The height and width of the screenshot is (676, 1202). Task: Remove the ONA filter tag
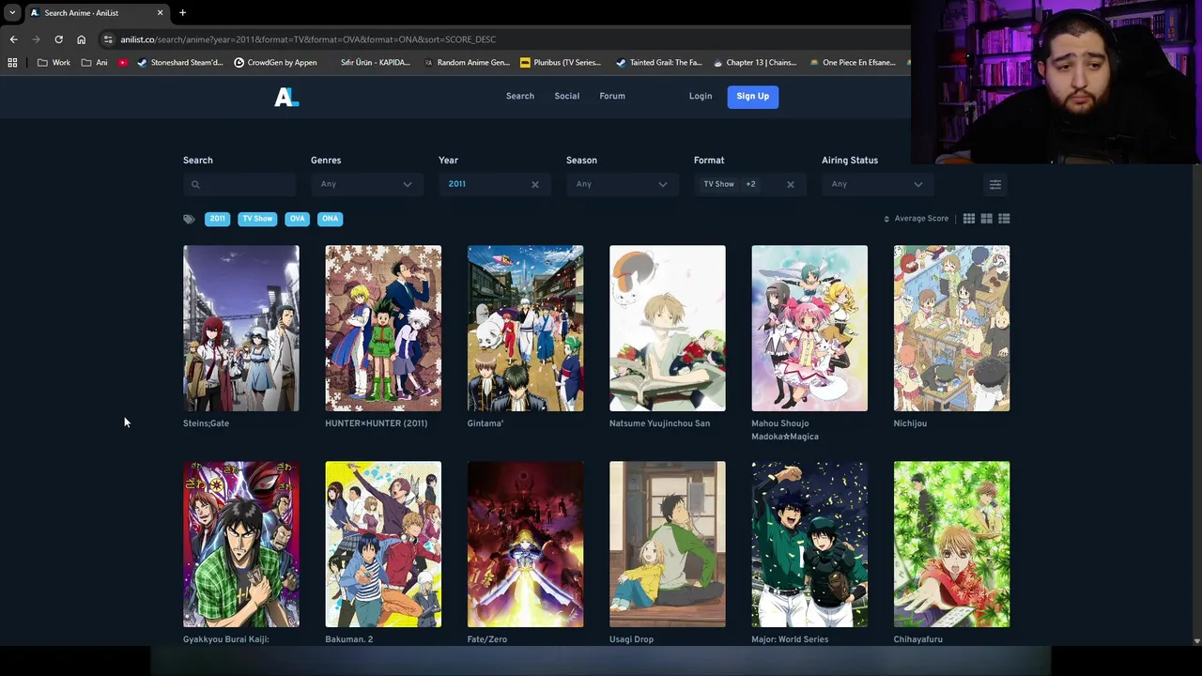[330, 219]
